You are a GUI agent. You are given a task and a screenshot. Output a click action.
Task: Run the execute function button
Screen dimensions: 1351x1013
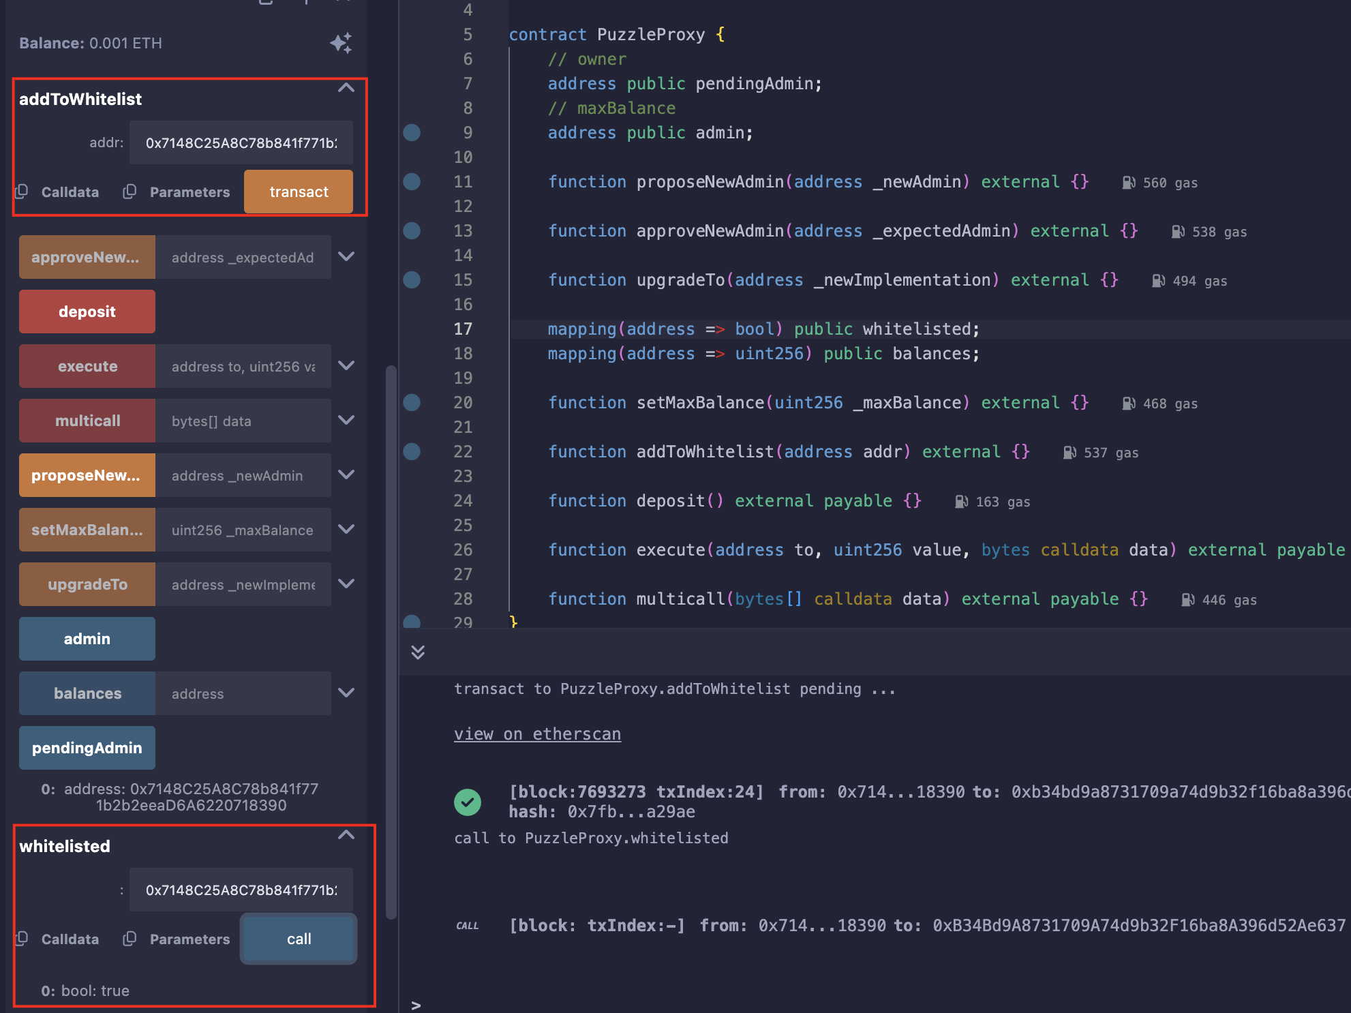pyautogui.click(x=87, y=366)
